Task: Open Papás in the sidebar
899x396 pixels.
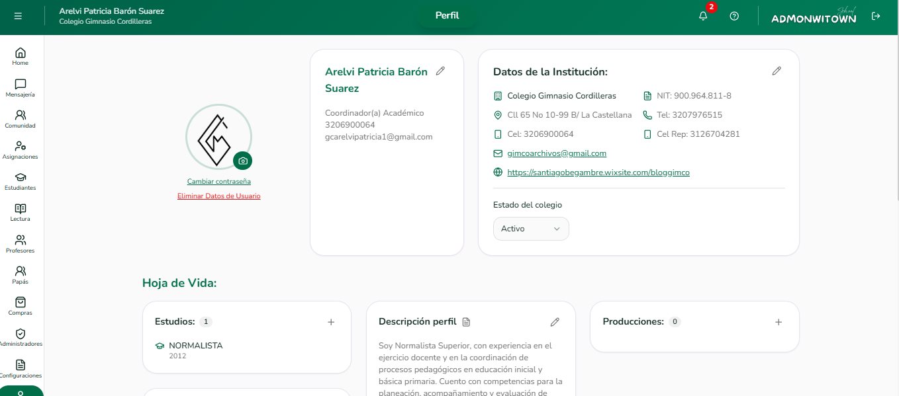Action: [x=21, y=275]
